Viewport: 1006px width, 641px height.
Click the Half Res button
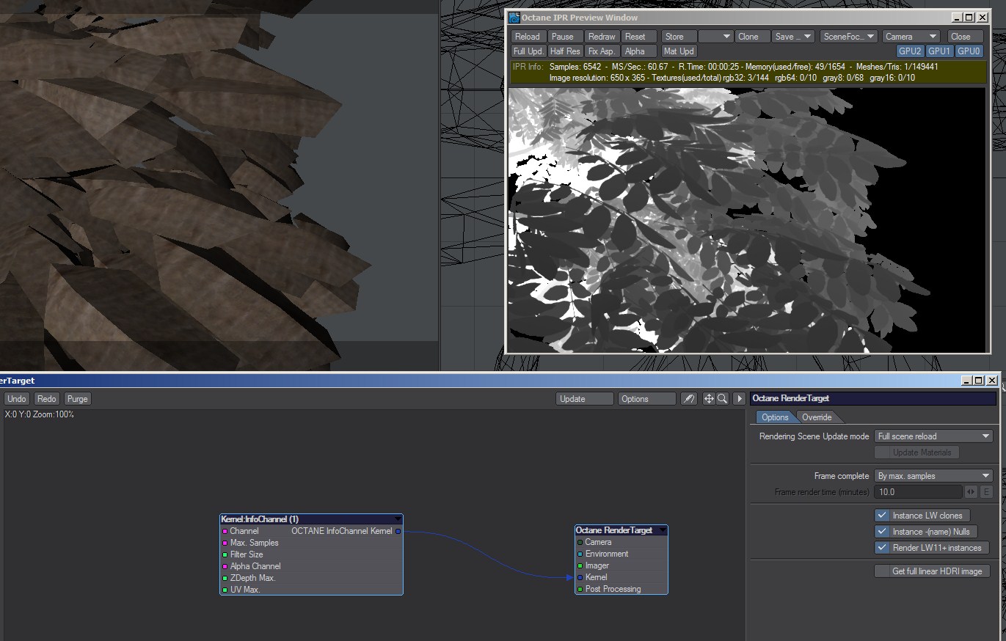(565, 51)
